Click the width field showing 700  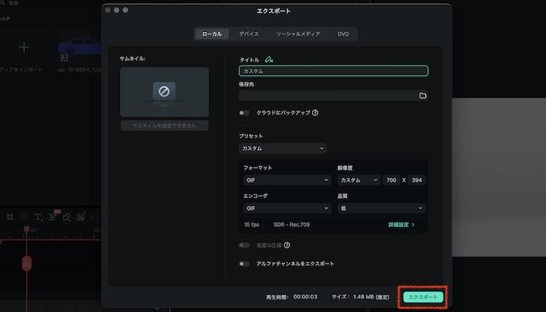391,180
